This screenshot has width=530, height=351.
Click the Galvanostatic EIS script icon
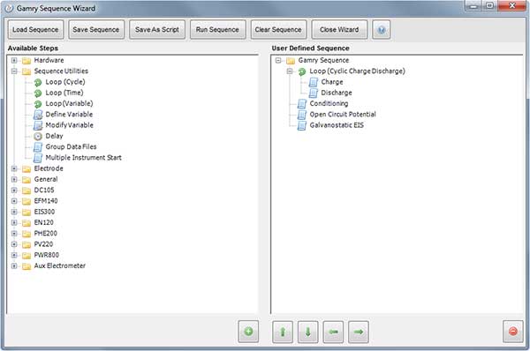[x=302, y=125]
